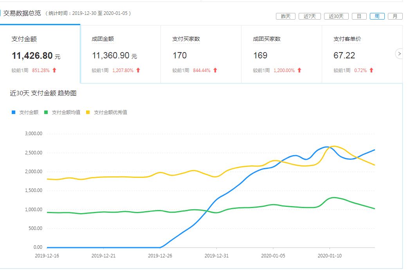409x277 pixels.
Task: Click the 170 paying buyers value
Action: [180, 55]
